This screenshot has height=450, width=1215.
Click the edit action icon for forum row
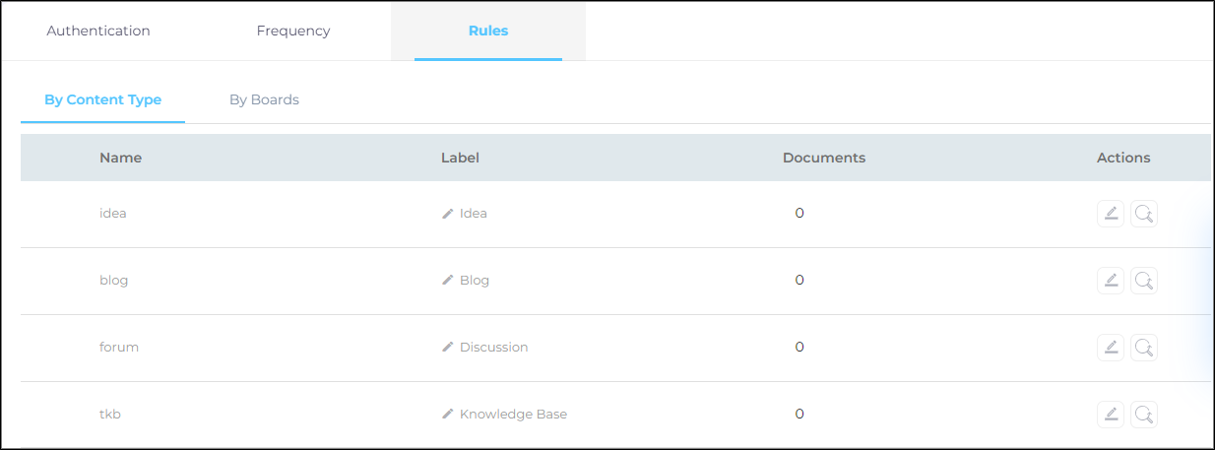pyautogui.click(x=1110, y=348)
